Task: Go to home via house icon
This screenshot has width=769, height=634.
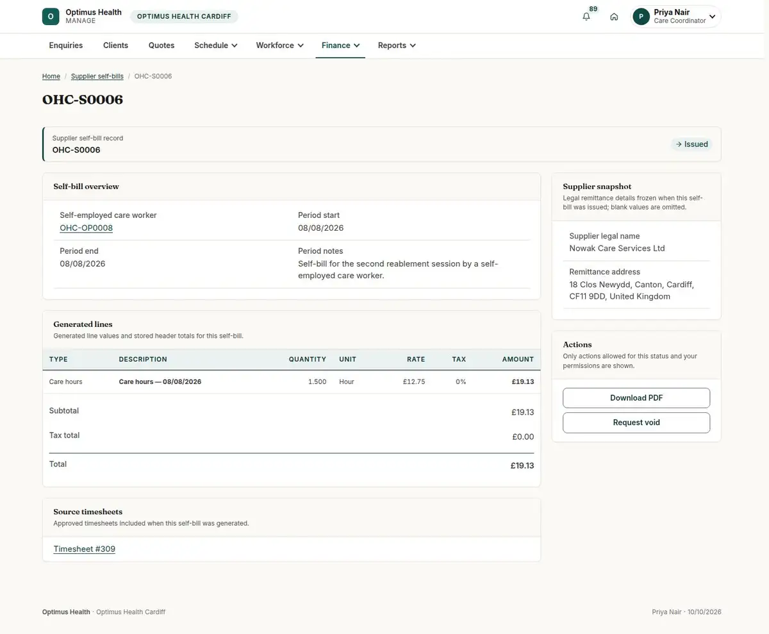Action: pyautogui.click(x=614, y=17)
